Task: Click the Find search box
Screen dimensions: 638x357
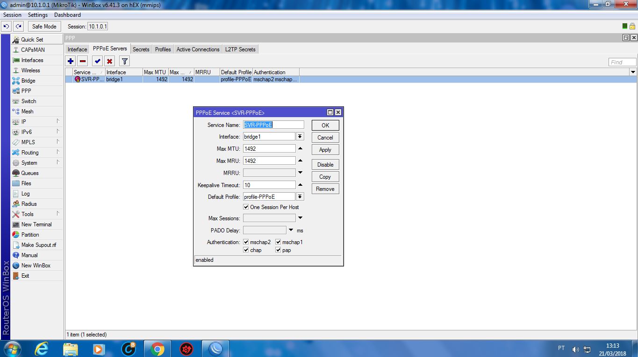Action: [622, 62]
